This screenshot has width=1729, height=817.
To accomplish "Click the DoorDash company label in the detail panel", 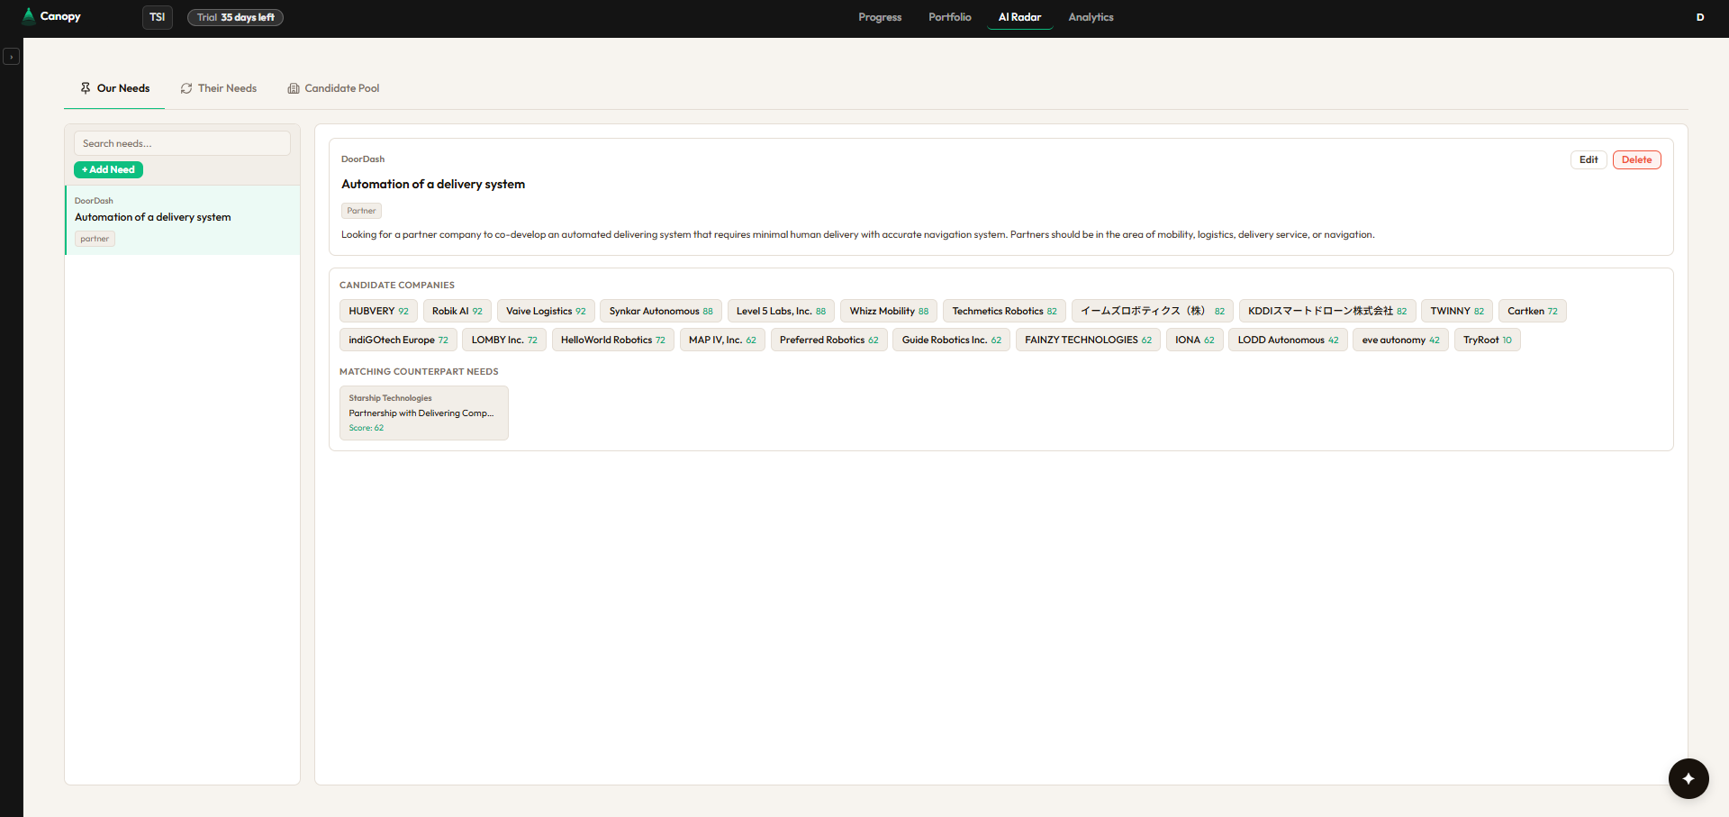I will point(363,159).
